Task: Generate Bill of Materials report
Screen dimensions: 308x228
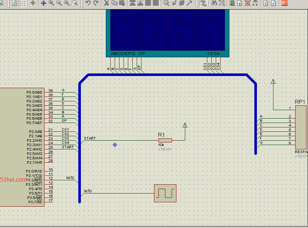Action: tap(265, 3)
